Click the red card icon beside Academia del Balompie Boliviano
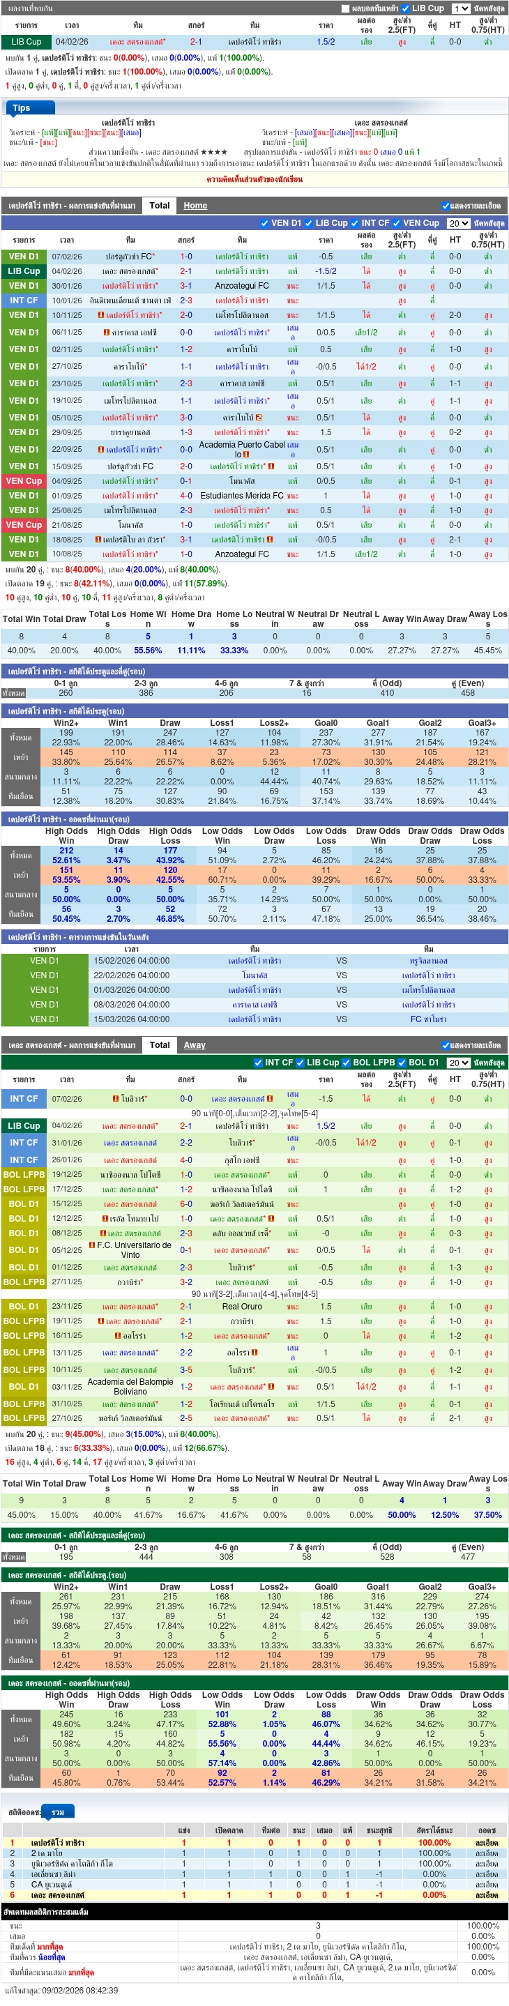 (x=271, y=1387)
